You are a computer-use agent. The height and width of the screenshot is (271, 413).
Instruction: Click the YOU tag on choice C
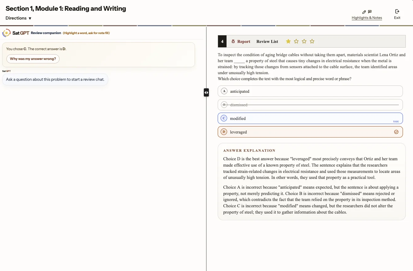pyautogui.click(x=396, y=121)
